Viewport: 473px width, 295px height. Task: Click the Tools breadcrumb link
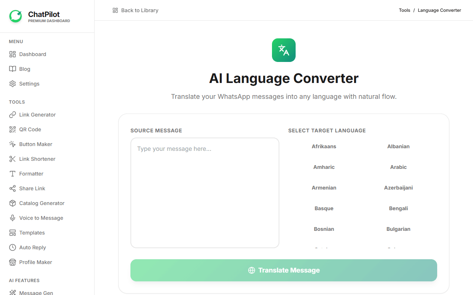pyautogui.click(x=404, y=10)
